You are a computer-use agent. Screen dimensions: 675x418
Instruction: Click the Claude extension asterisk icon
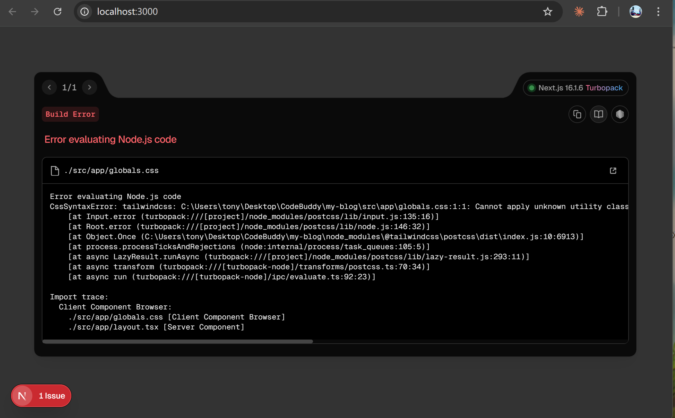(x=579, y=12)
